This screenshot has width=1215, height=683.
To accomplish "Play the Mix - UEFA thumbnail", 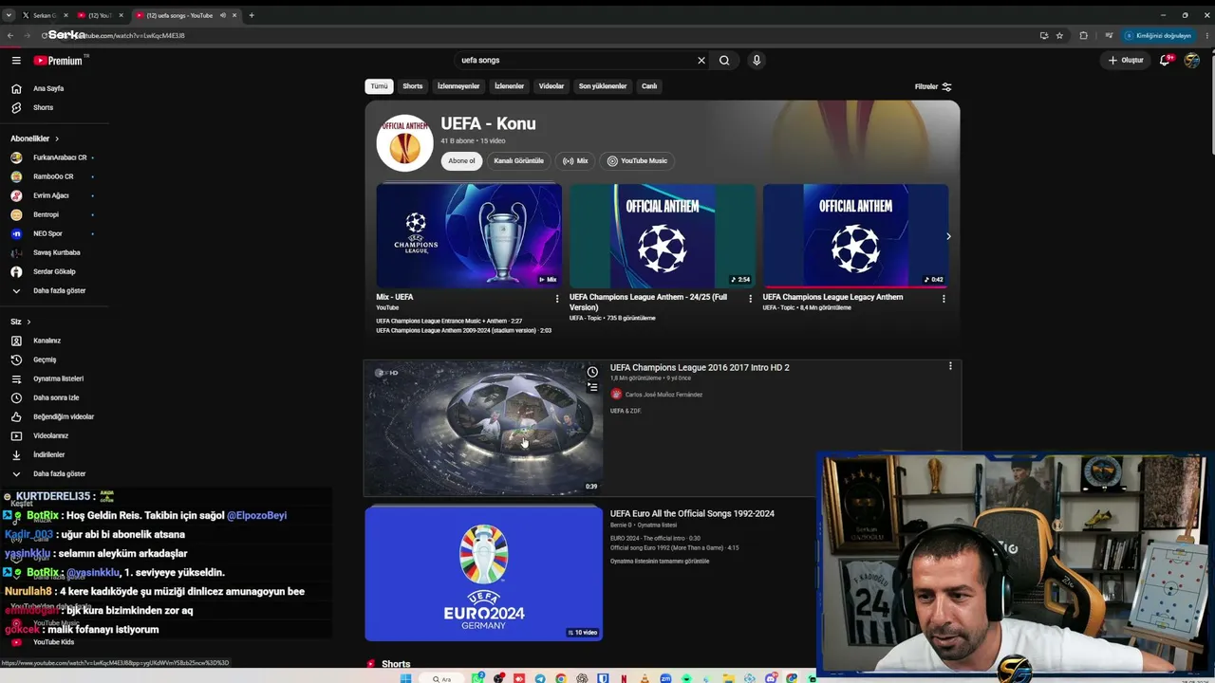I will pos(469,235).
